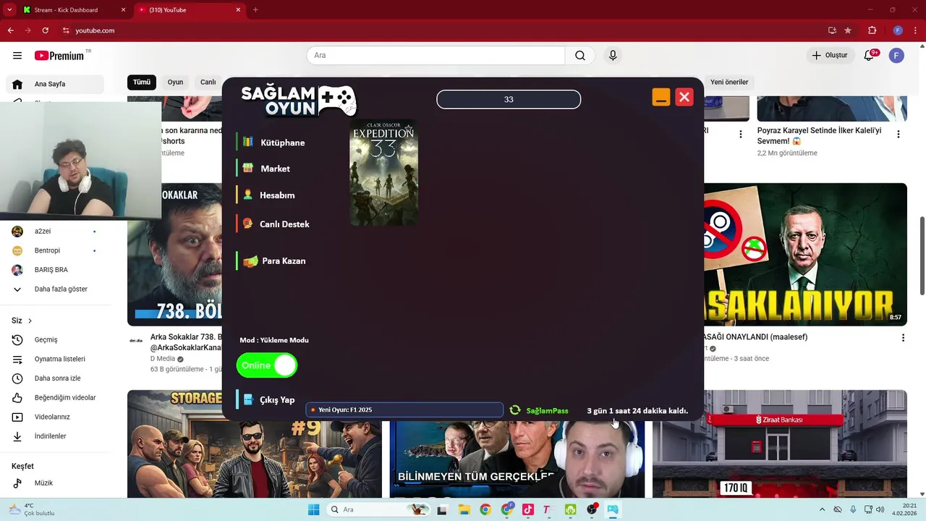Click the YouTube search magnifier button
Viewport: 926px width, 521px height.
point(580,55)
